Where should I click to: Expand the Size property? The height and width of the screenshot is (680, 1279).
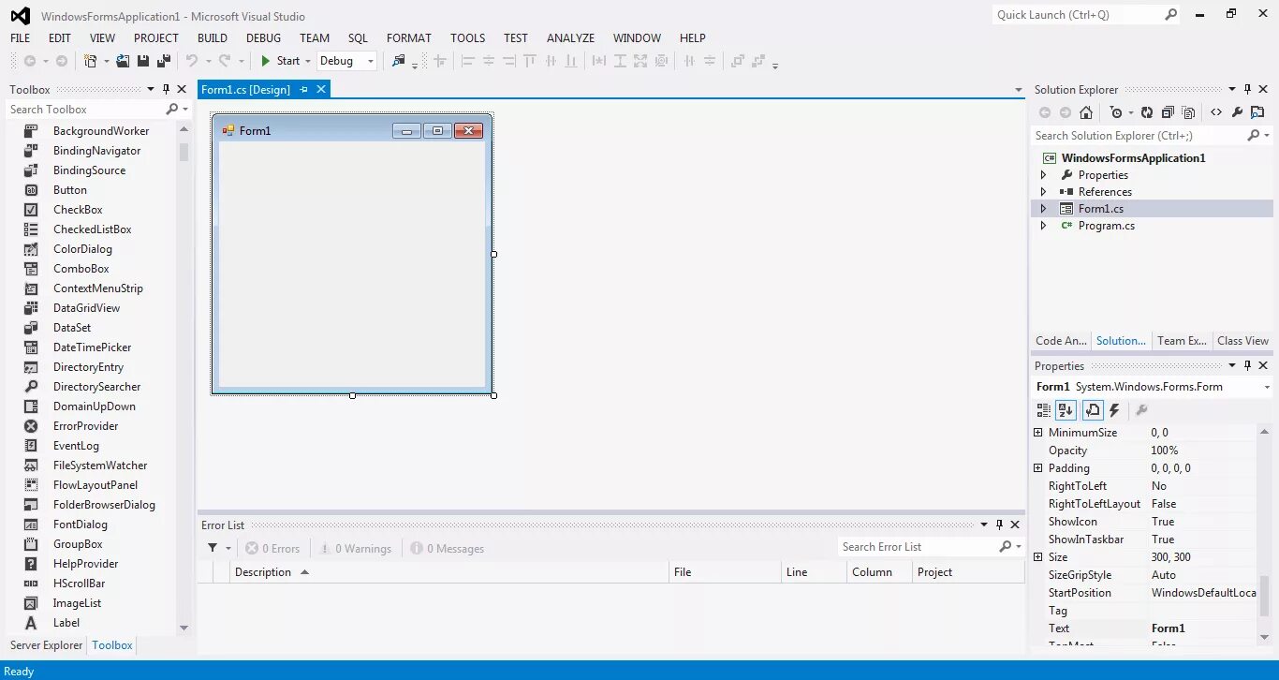(x=1037, y=557)
